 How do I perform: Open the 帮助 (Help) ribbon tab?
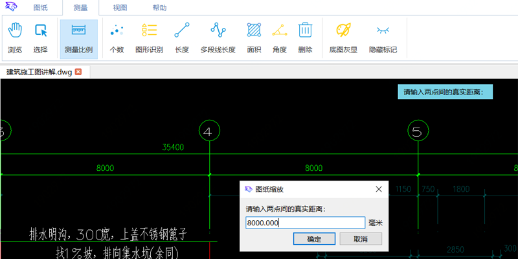point(159,8)
